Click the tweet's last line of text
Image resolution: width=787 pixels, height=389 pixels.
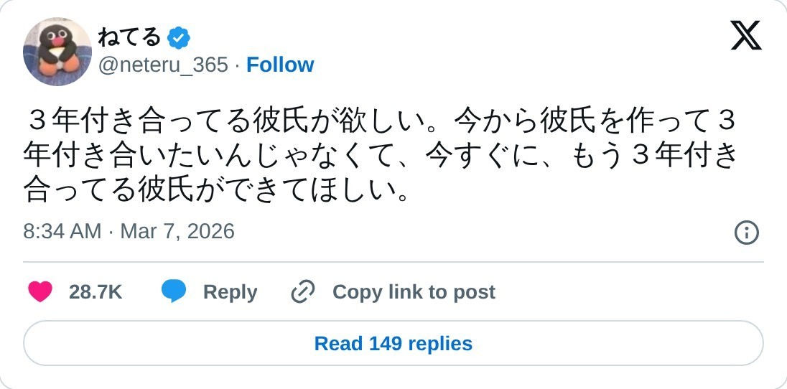click(217, 189)
